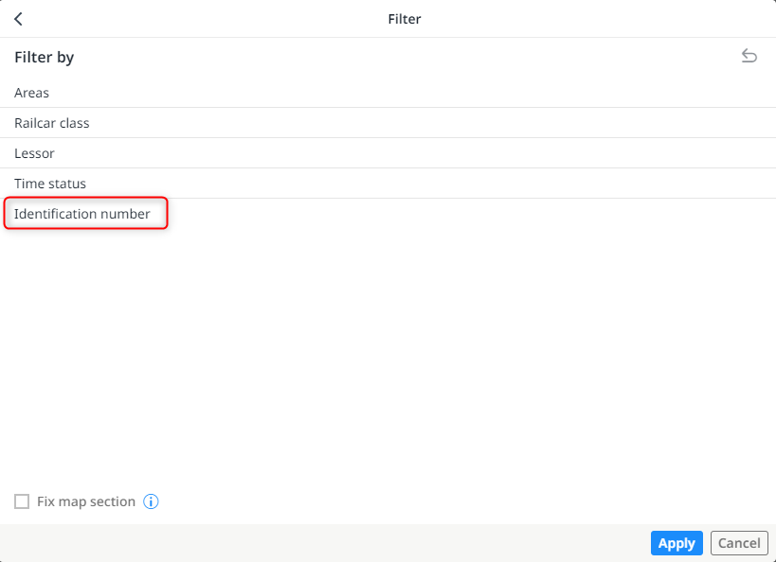The height and width of the screenshot is (562, 776).
Task: Select the Lessor filter row
Action: coord(388,153)
